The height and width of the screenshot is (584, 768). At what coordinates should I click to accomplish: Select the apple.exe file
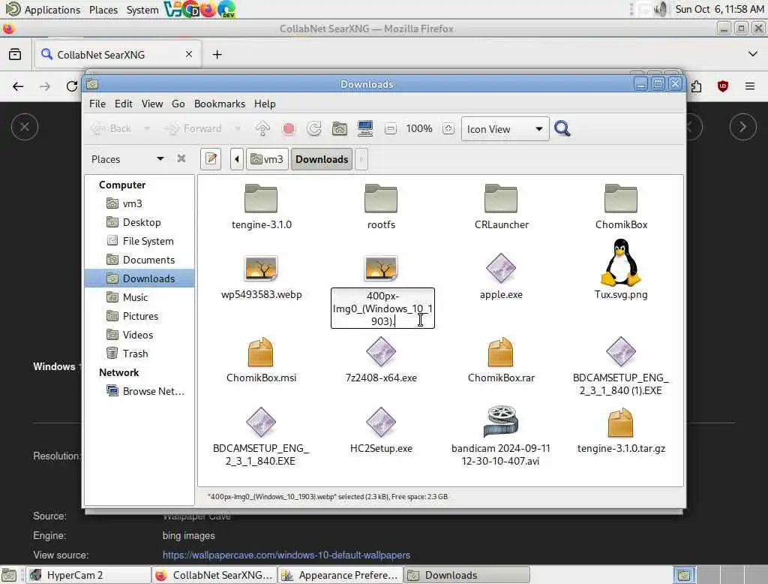point(500,268)
